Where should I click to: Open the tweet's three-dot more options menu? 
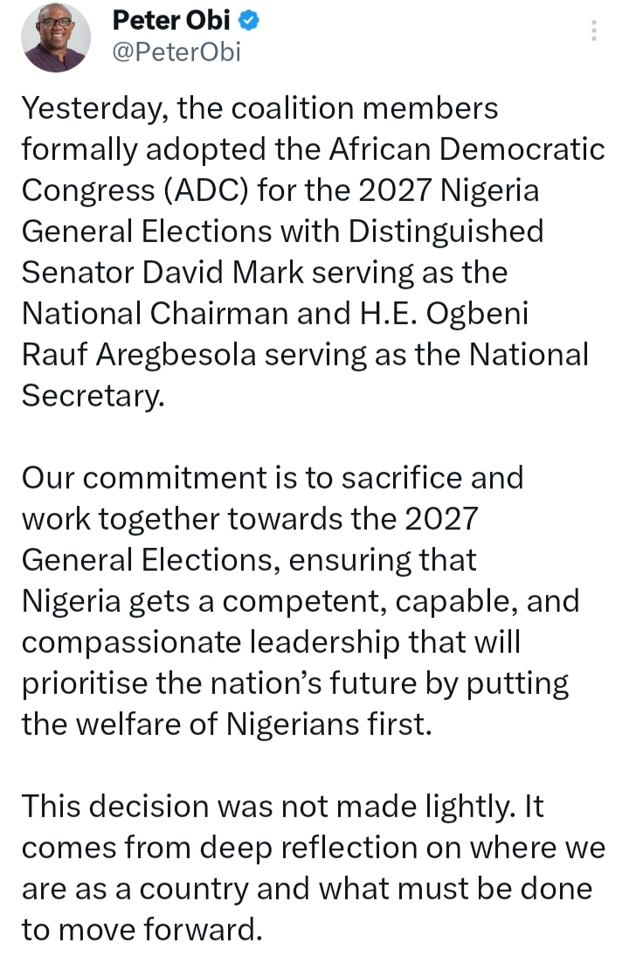point(594,31)
